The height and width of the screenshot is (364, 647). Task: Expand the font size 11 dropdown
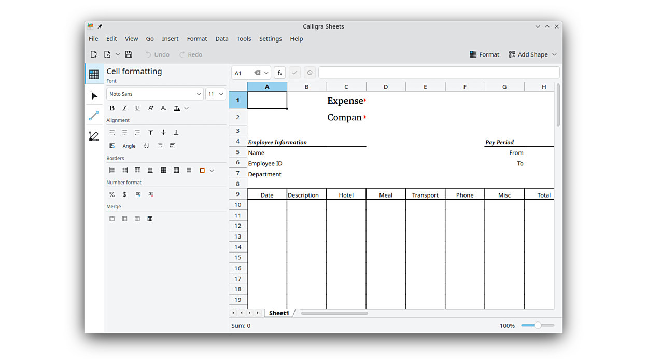click(216, 94)
